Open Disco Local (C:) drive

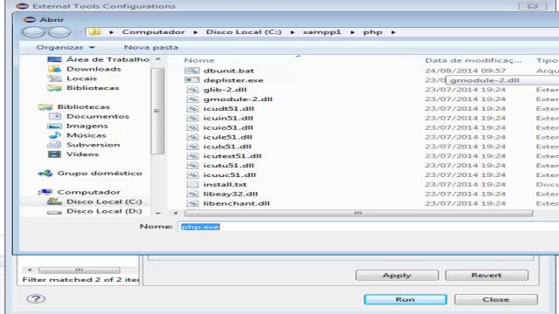click(x=104, y=201)
